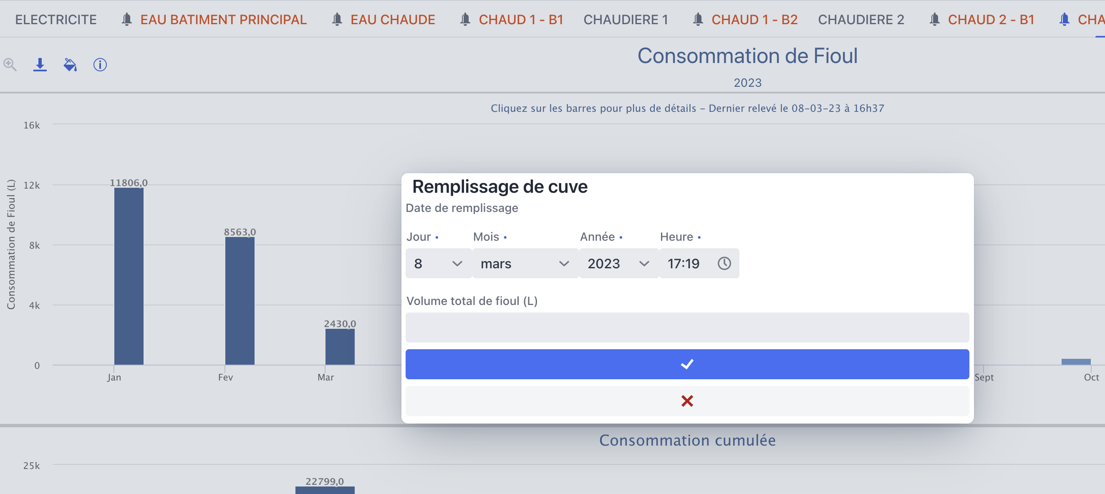
Task: Confirm with the blue checkmark button
Action: tap(687, 364)
